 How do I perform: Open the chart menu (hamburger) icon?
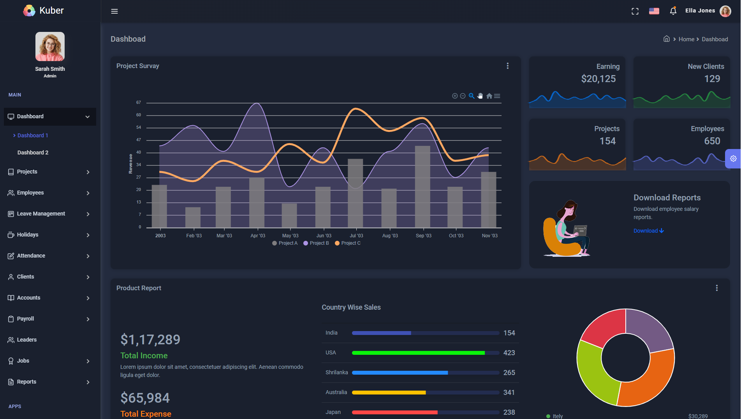[497, 96]
